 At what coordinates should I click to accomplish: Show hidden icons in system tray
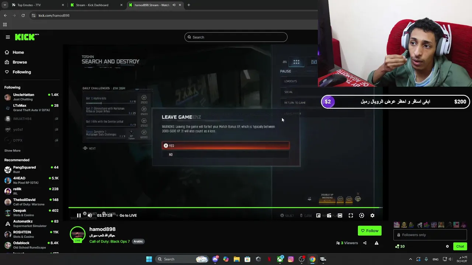[410, 259]
